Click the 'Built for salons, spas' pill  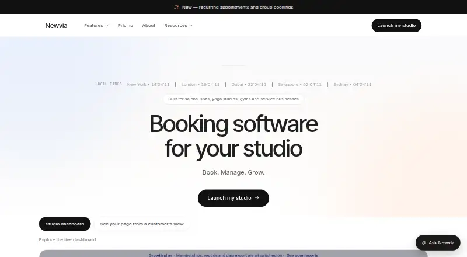pyautogui.click(x=233, y=99)
